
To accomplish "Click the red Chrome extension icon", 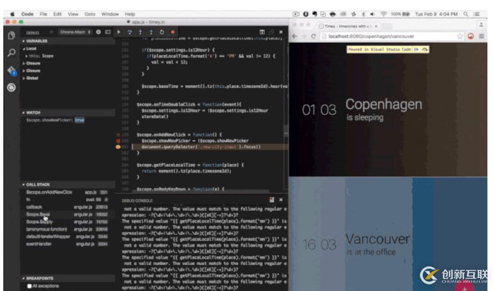I will tap(471, 36).
